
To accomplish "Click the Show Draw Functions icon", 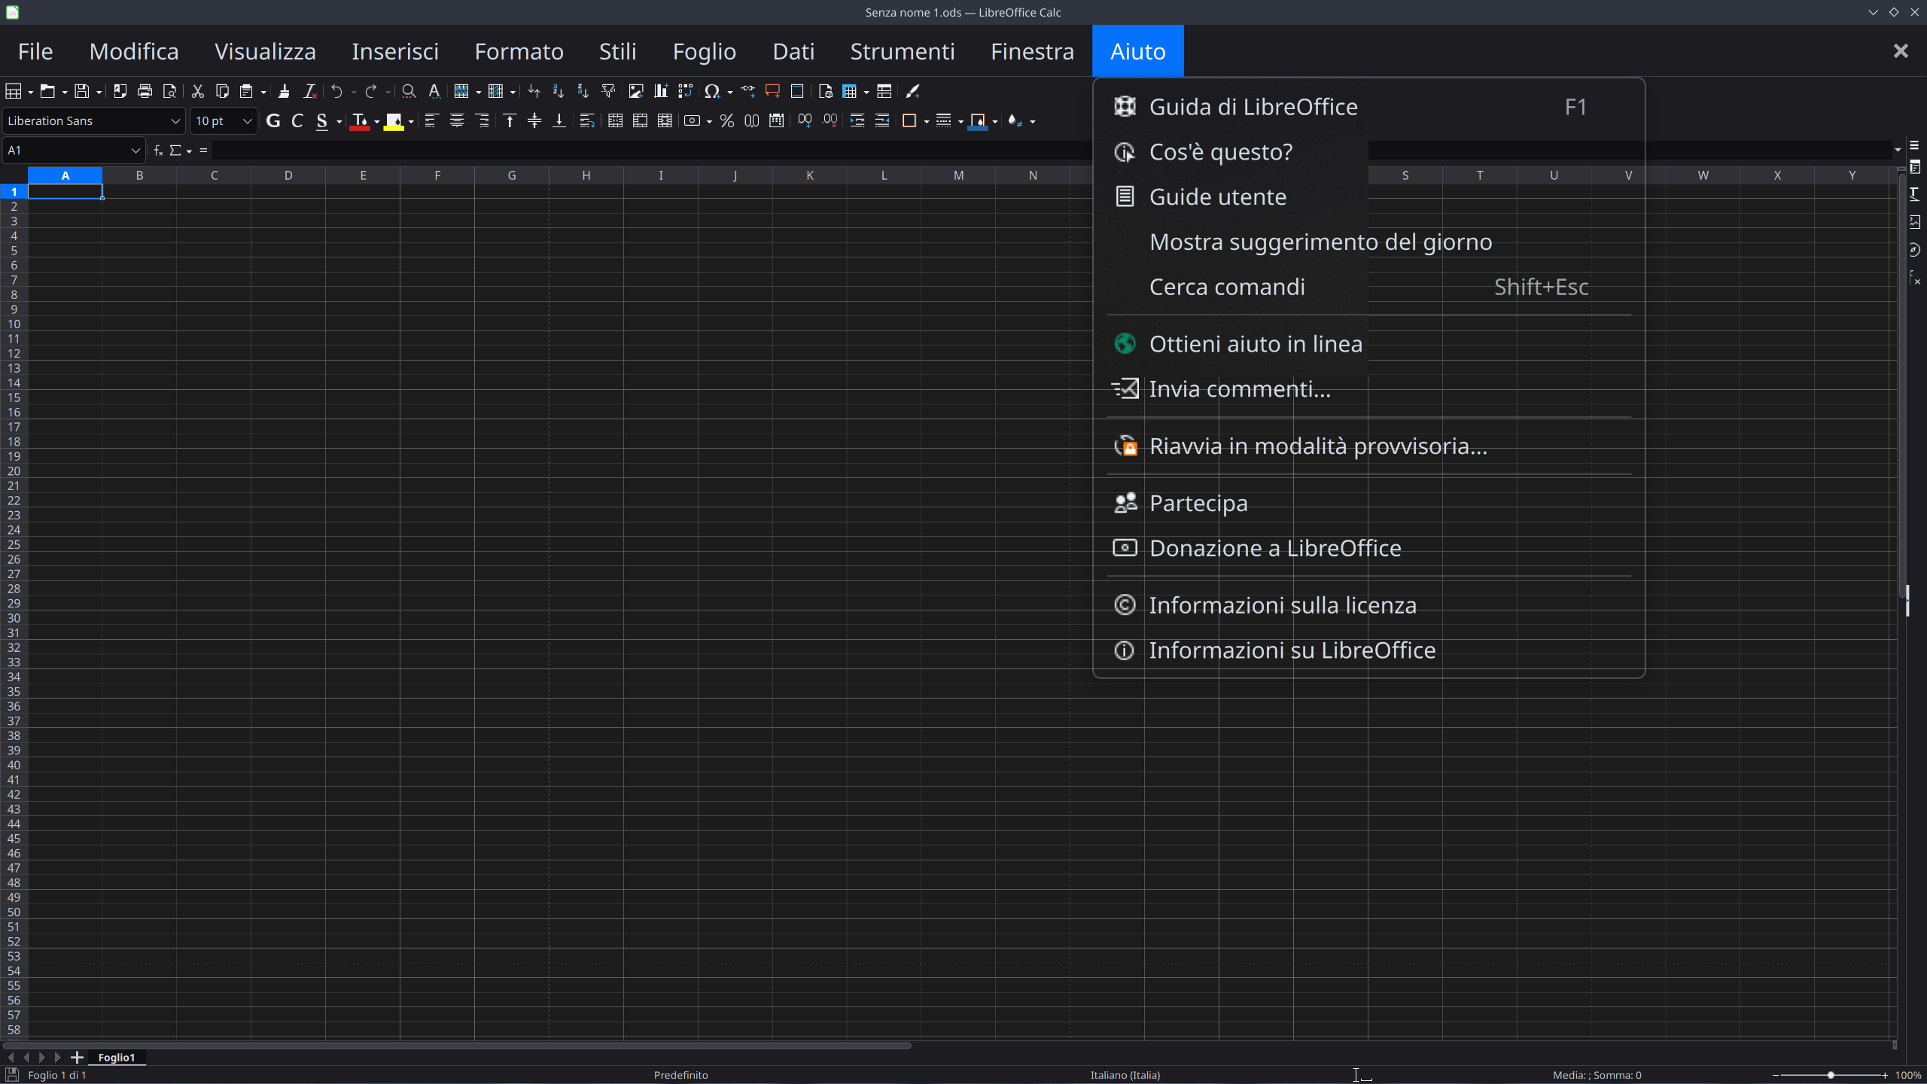I will click(x=912, y=91).
